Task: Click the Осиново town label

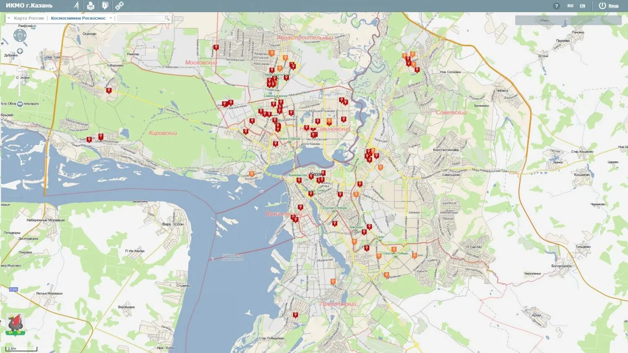Action: [x=89, y=34]
